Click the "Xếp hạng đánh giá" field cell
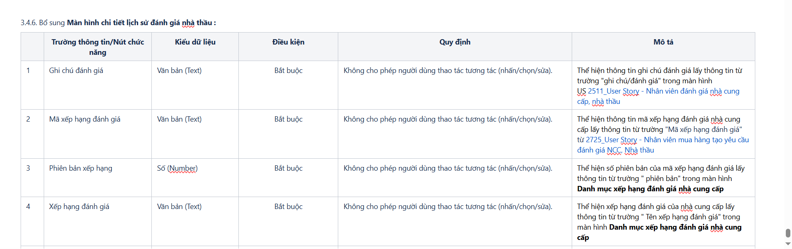The image size is (792, 249). [79, 207]
